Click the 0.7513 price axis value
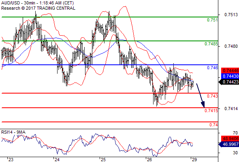The height and width of the screenshot is (162, 239). click(x=231, y=15)
